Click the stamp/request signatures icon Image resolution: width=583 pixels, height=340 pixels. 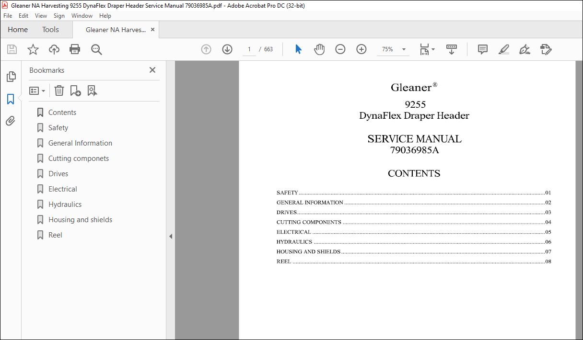pyautogui.click(x=546, y=49)
